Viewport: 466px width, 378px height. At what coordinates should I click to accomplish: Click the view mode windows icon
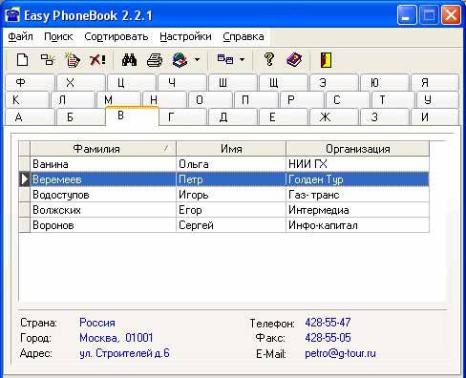225,59
